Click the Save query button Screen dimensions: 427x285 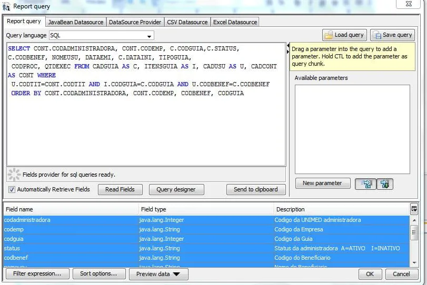coord(392,35)
